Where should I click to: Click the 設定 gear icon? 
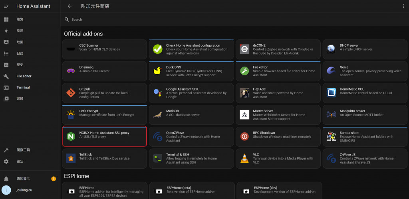pos(6,162)
